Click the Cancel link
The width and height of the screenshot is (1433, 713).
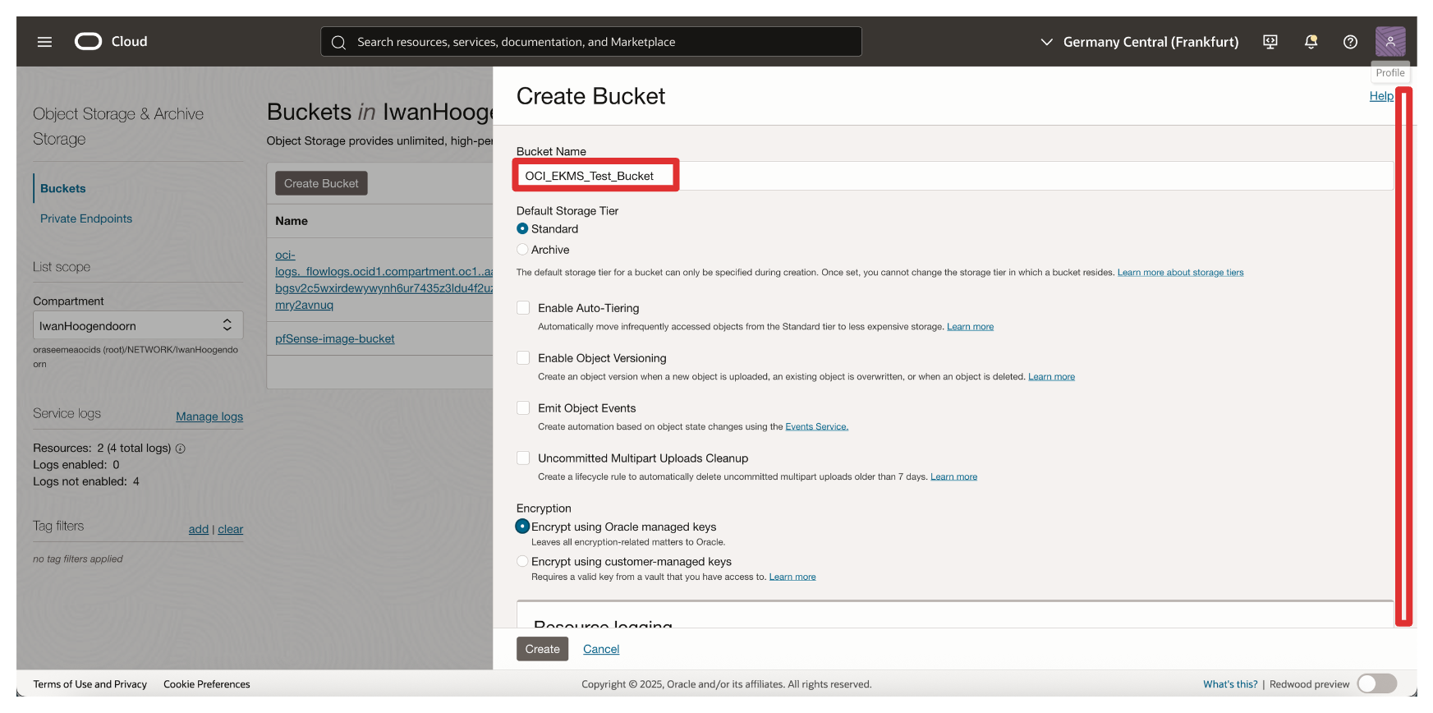tap(601, 649)
